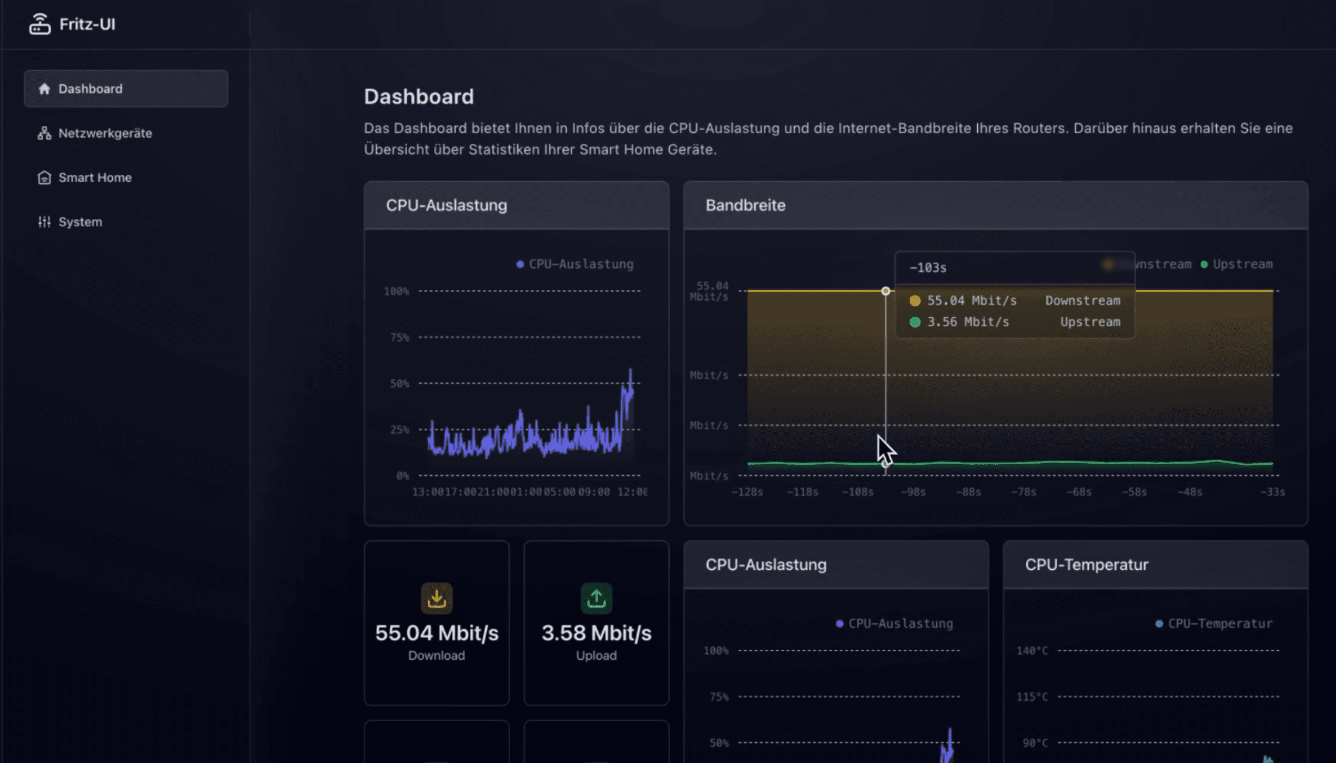1336x763 pixels.
Task: Toggle the CPU-Temperatur legend entry
Action: (1214, 623)
